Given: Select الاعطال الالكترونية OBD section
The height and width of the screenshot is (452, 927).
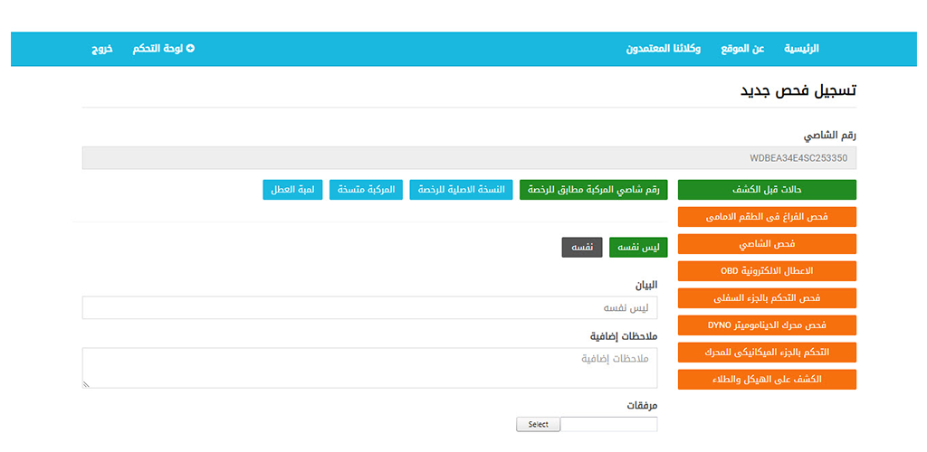Looking at the screenshot, I should pyautogui.click(x=767, y=271).
